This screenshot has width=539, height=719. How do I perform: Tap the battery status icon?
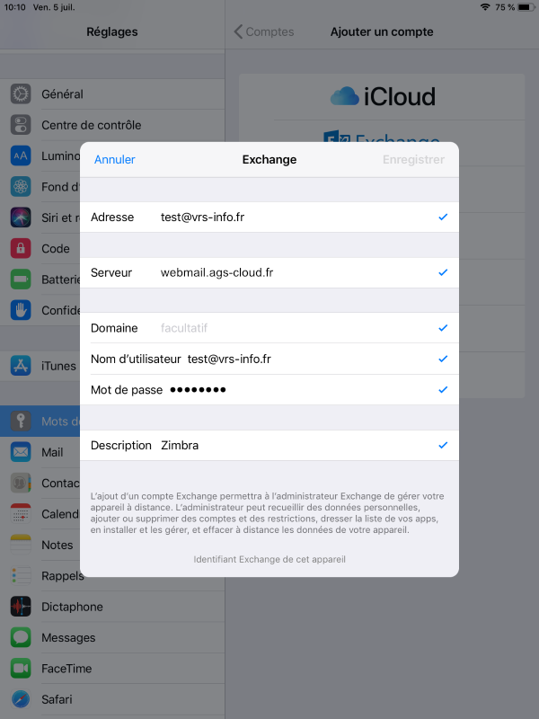point(526,7)
